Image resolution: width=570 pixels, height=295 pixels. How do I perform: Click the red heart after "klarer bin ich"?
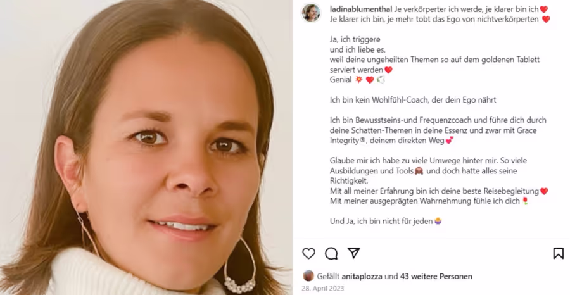[x=544, y=9]
